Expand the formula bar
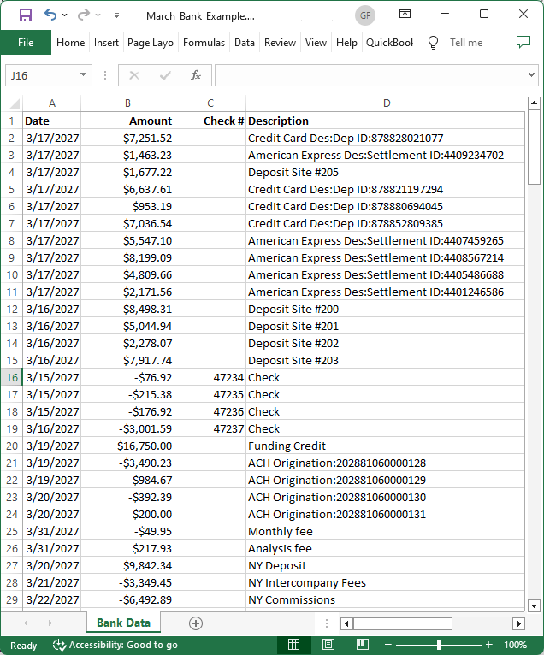This screenshot has height=655, width=544. (531, 75)
